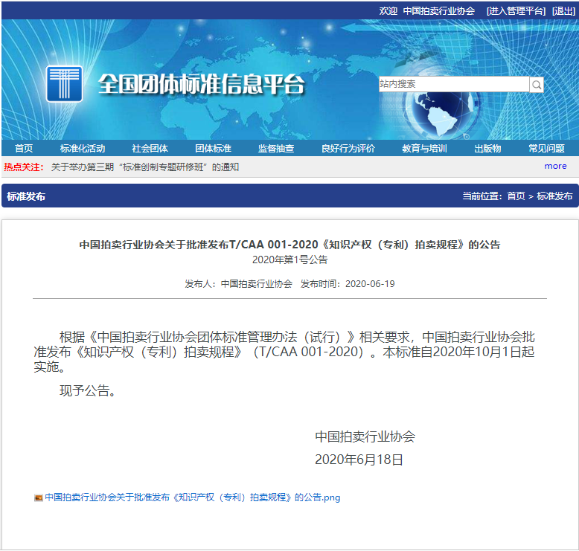Viewport: 579px width, 551px height.
Task: Click the 标准发布 section heading
Action: pos(26,196)
